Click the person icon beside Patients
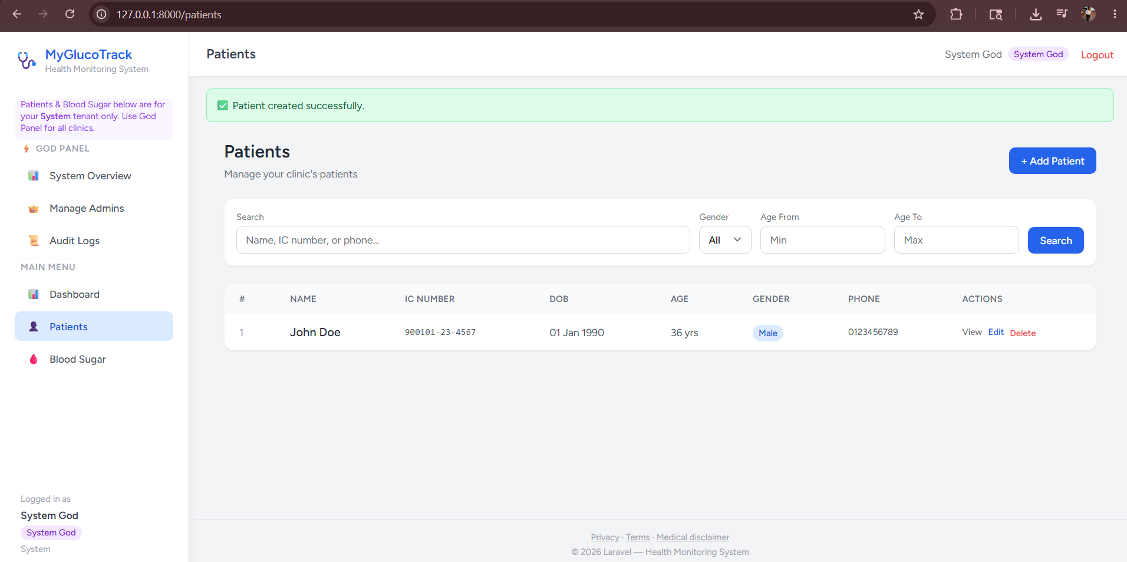 [34, 327]
